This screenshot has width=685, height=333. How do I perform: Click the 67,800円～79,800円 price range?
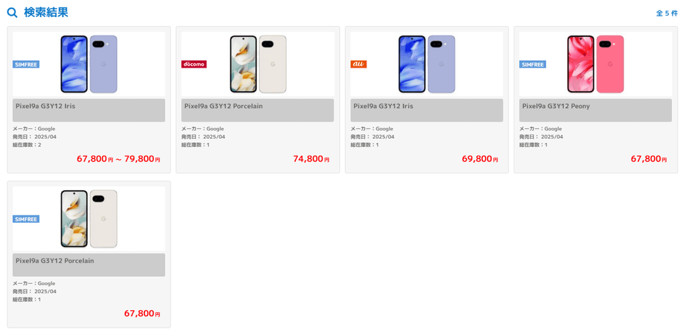tap(119, 159)
